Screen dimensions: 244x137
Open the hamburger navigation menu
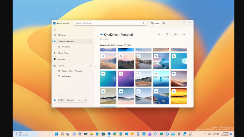click(x=55, y=30)
